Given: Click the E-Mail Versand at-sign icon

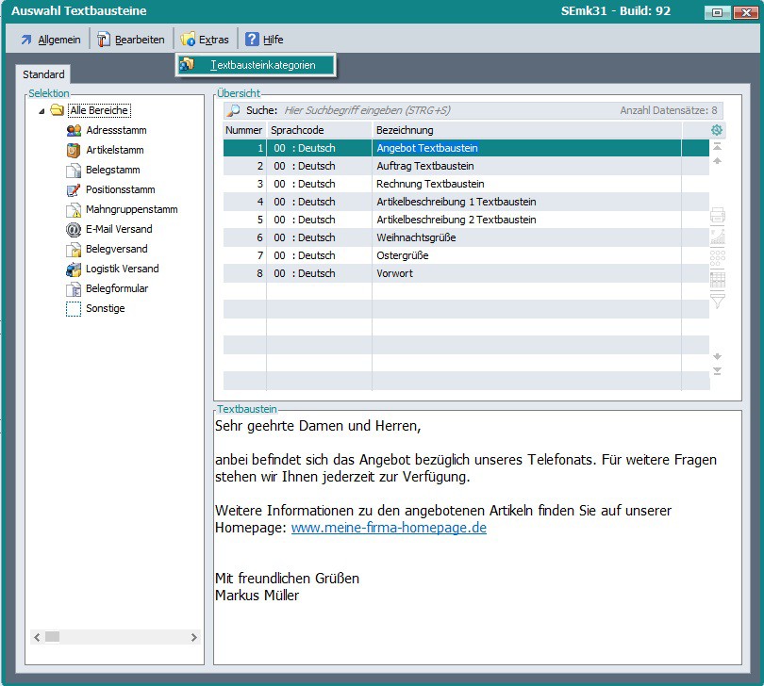Looking at the screenshot, I should tap(74, 229).
